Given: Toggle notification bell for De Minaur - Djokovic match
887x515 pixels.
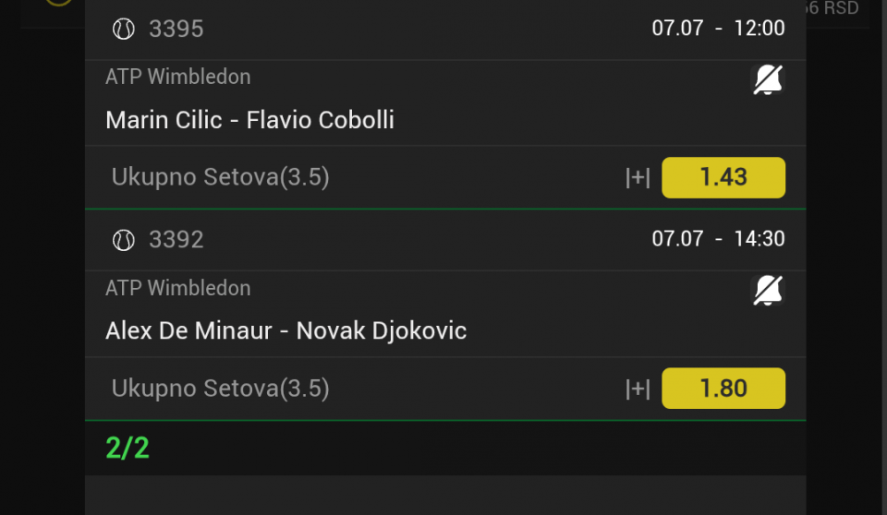Looking at the screenshot, I should pos(768,291).
